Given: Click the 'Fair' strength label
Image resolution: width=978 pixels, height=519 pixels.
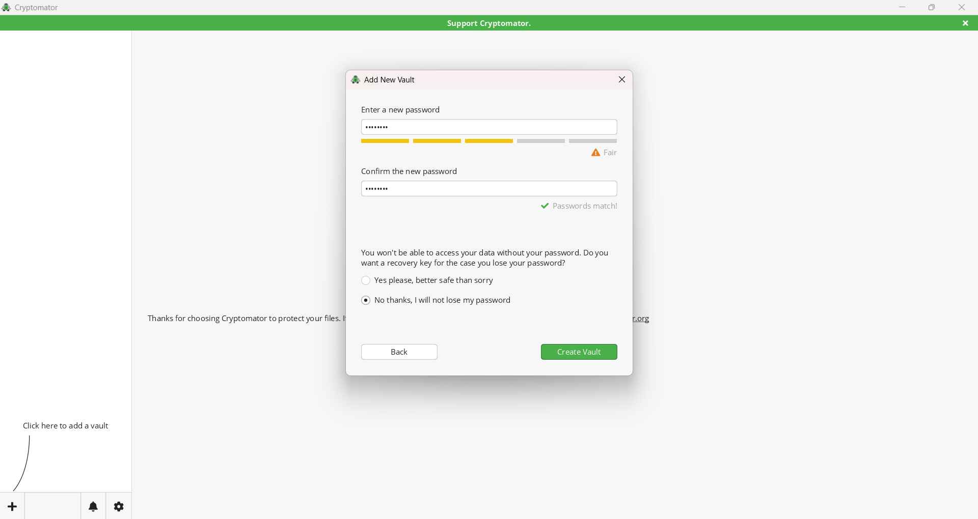Looking at the screenshot, I should coord(610,153).
